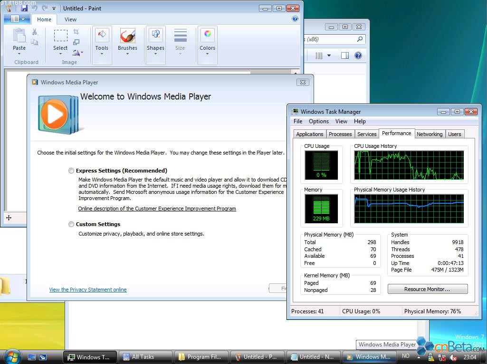Open the Options menu in Task Manager
Screen dimensions: 487x364
319,121
